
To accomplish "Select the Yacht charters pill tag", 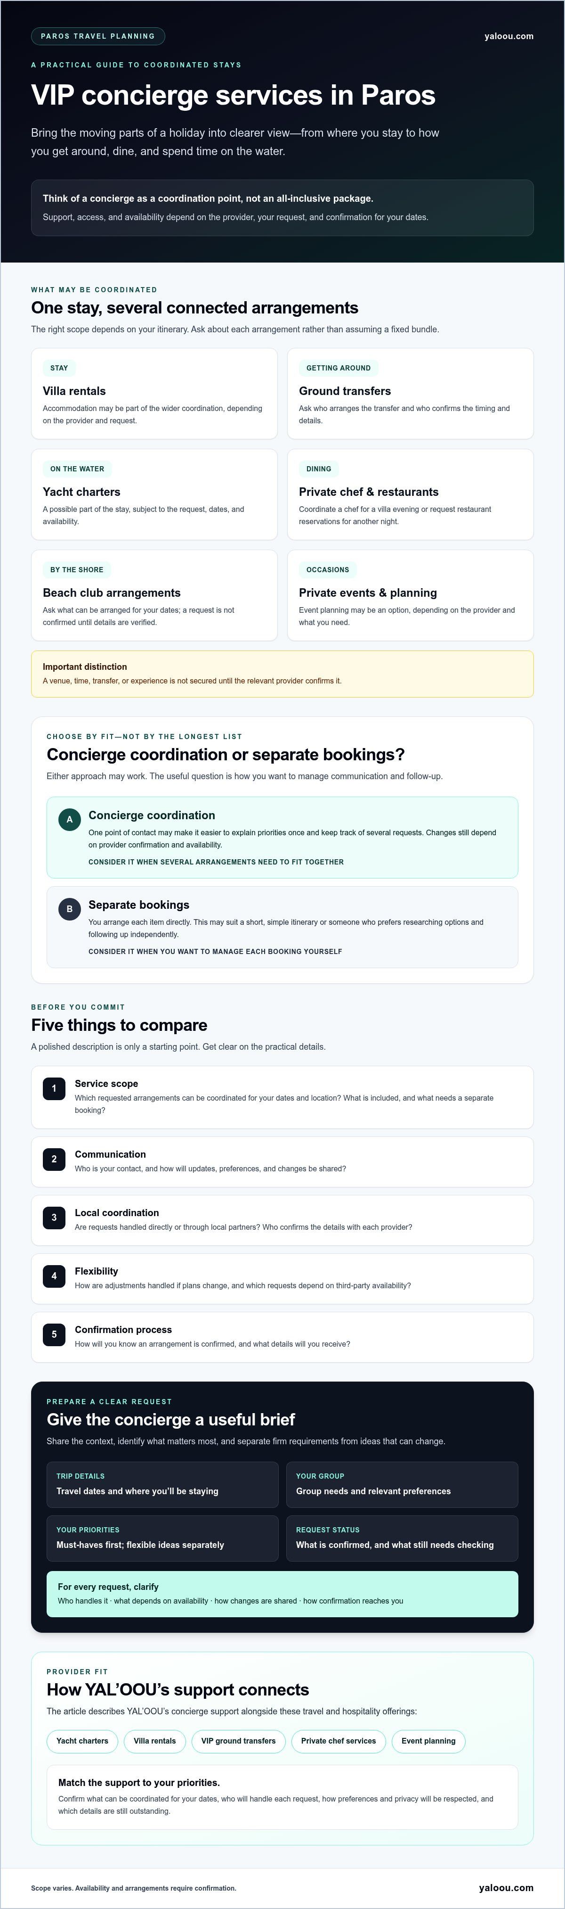I will pyautogui.click(x=82, y=1741).
